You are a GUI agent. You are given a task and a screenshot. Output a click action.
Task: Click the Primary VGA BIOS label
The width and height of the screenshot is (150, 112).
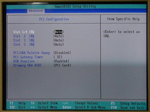(x=27, y=65)
